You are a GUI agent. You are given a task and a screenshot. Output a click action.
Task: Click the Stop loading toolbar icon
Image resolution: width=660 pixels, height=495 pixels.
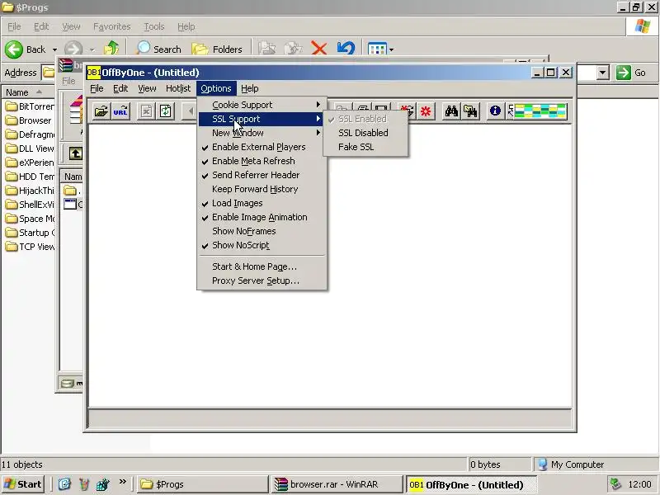point(146,111)
